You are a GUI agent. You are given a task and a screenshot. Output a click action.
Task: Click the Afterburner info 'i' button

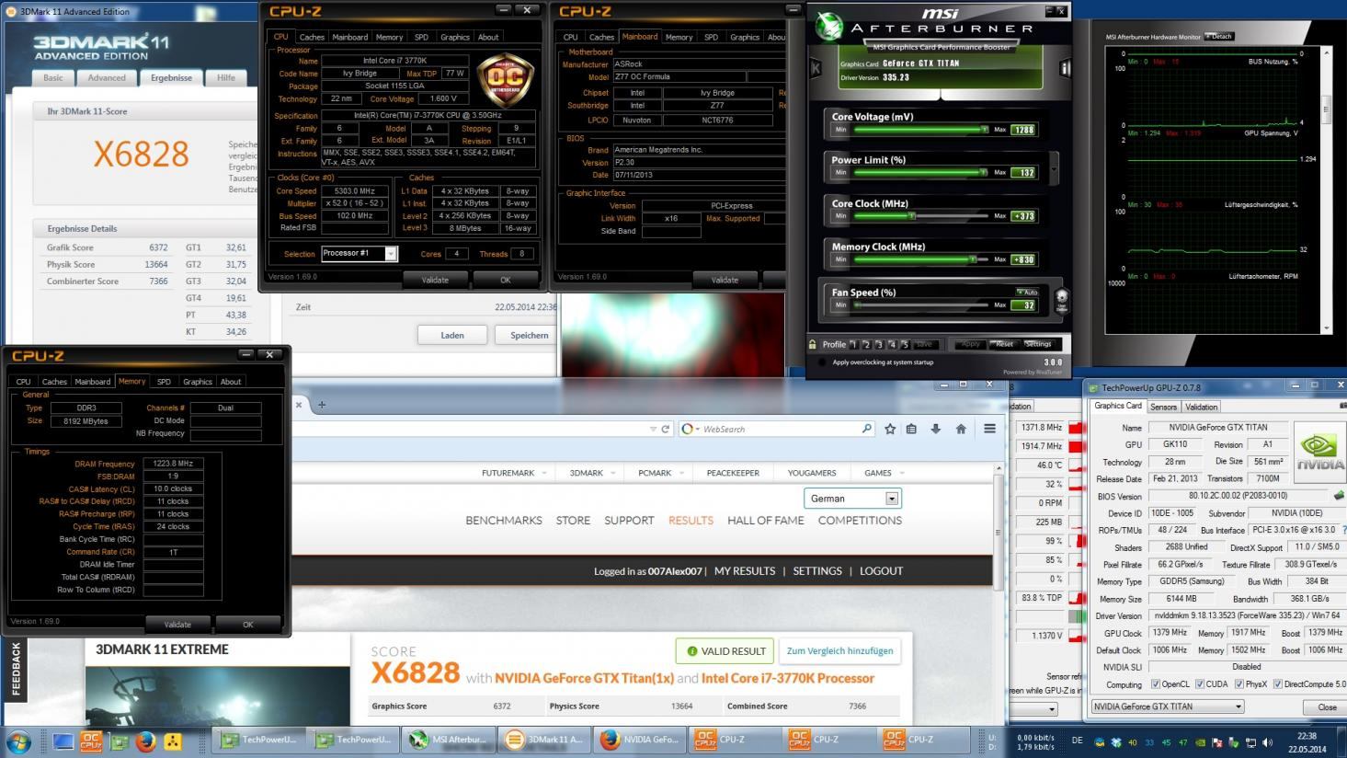(1065, 68)
